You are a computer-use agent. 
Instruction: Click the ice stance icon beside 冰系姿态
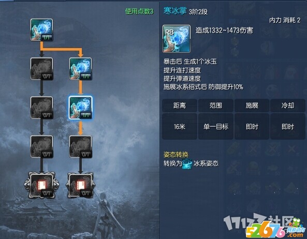point(187,164)
